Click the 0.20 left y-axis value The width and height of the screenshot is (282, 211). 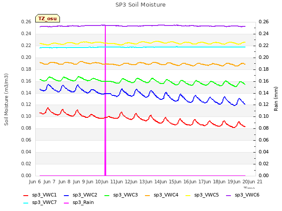point(26,57)
